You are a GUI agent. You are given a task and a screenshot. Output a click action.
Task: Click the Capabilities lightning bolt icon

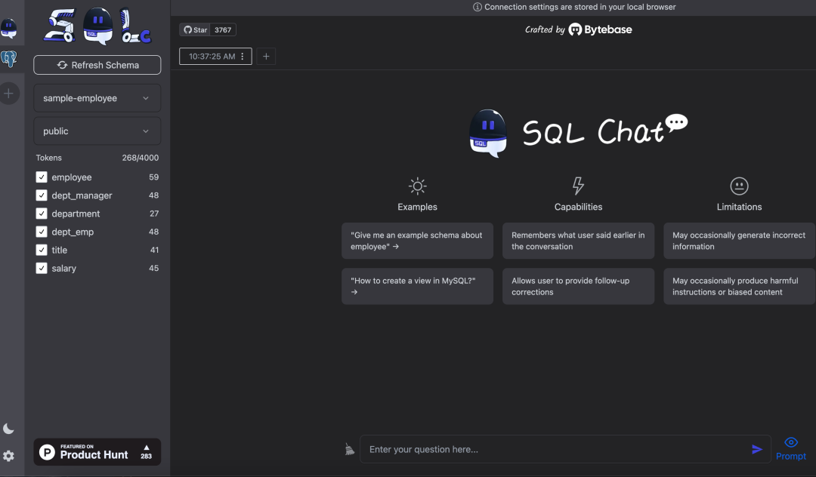(x=578, y=186)
